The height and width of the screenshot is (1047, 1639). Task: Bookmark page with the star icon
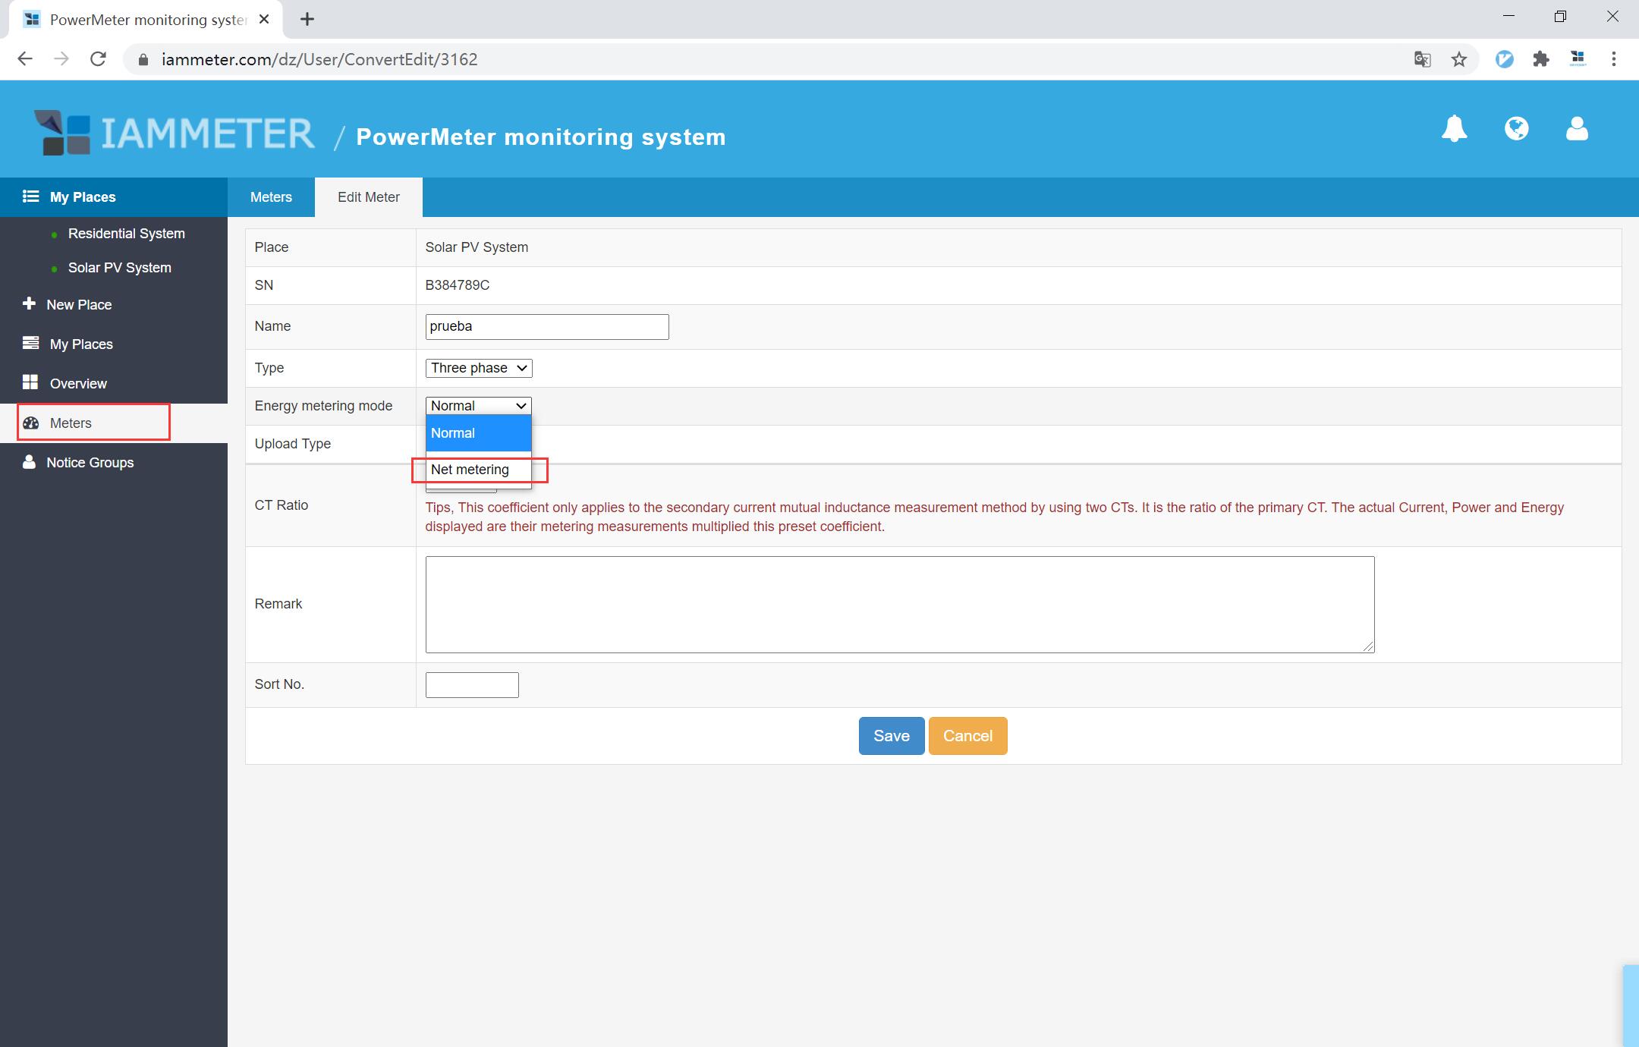1458,59
